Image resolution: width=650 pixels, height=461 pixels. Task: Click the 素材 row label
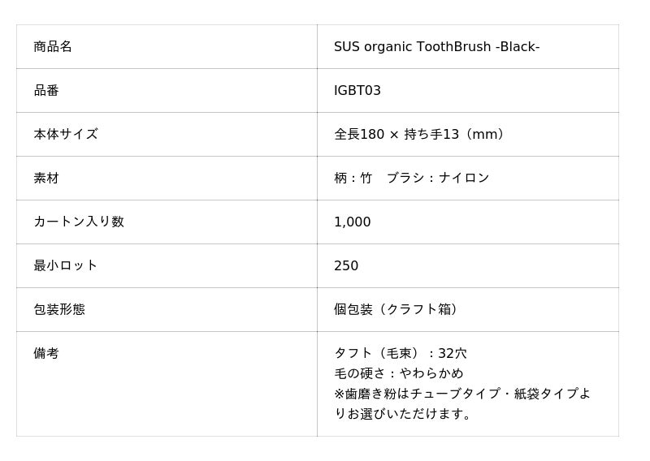point(46,179)
